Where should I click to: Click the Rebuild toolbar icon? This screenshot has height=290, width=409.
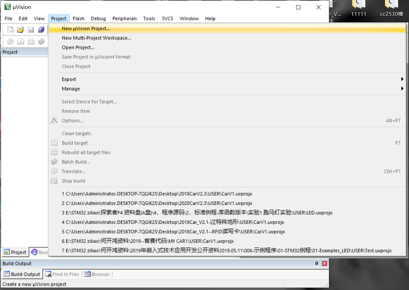coord(31,41)
